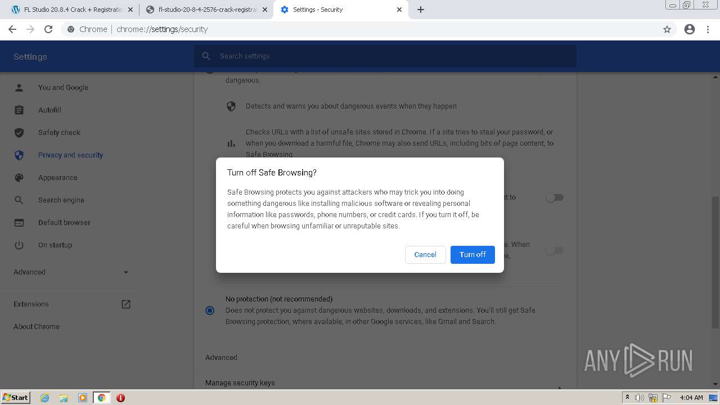Viewport: 720px width, 405px height.
Task: Click the volume speaker tray icon
Action: click(x=640, y=398)
